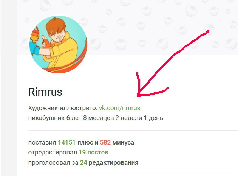Click the starting dot of the red arrow
This screenshot has height=176, width=238.
(x=208, y=31)
